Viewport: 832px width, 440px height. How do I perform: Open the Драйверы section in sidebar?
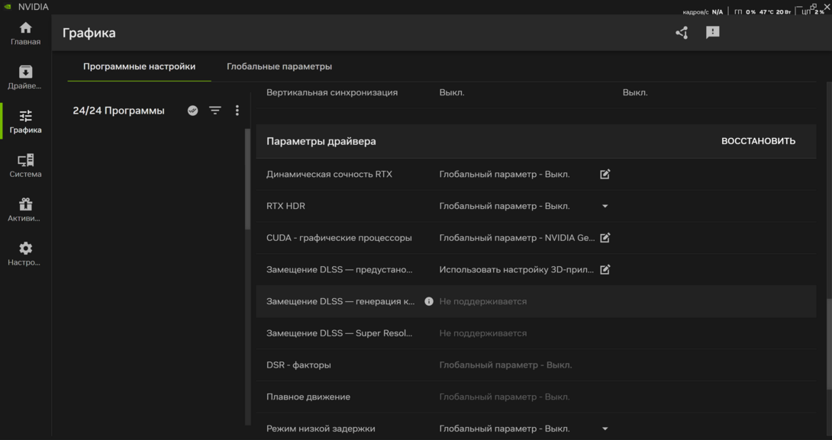pyautogui.click(x=25, y=77)
